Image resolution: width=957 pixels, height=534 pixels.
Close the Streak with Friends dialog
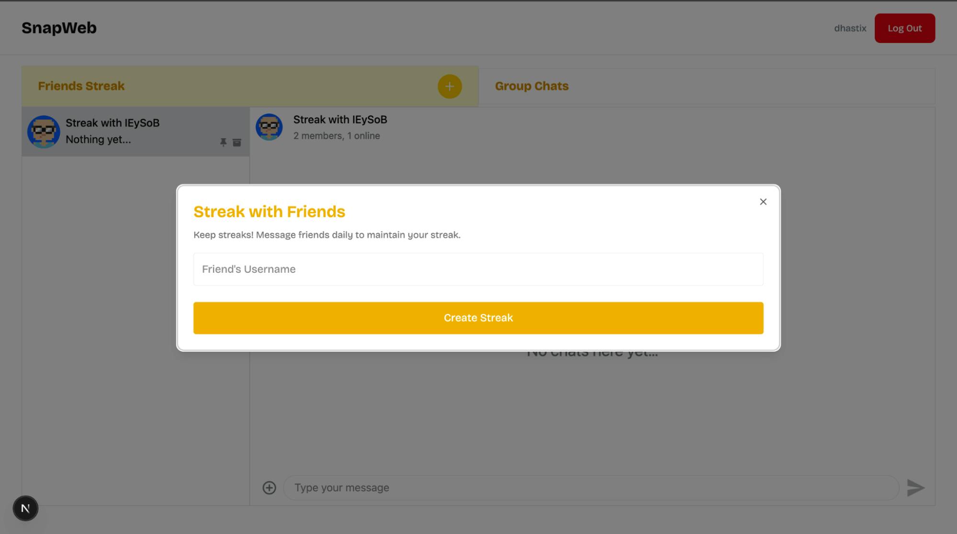(x=763, y=202)
